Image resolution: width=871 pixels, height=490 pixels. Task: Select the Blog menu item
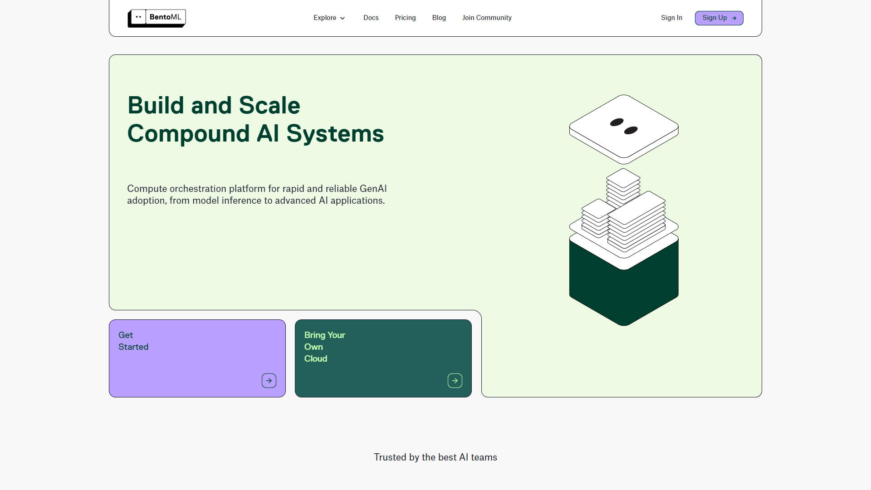click(439, 17)
